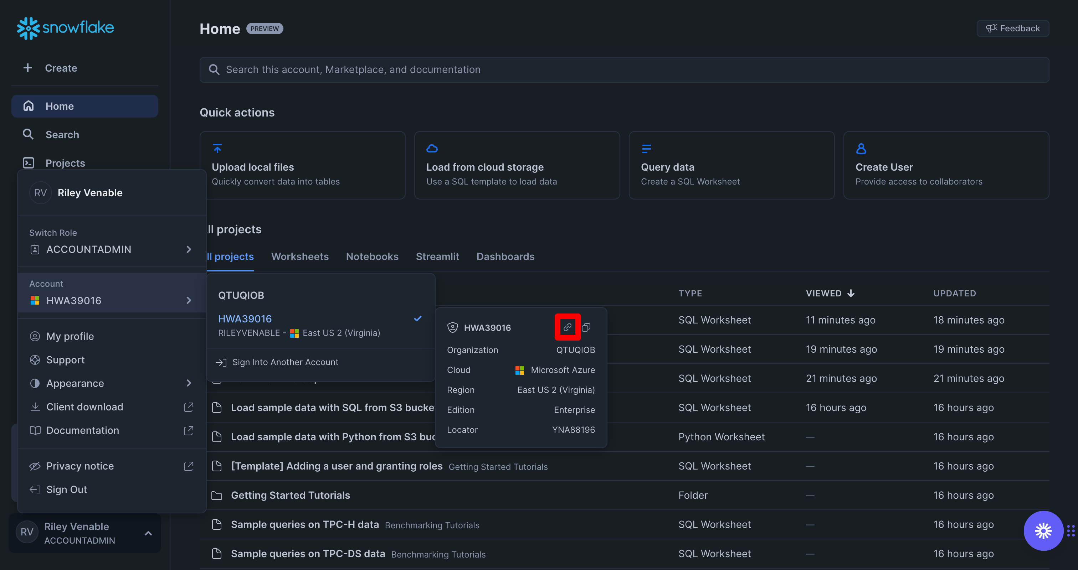Viewport: 1078px width, 570px height.
Task: Click Sign Out
Action: [112, 489]
